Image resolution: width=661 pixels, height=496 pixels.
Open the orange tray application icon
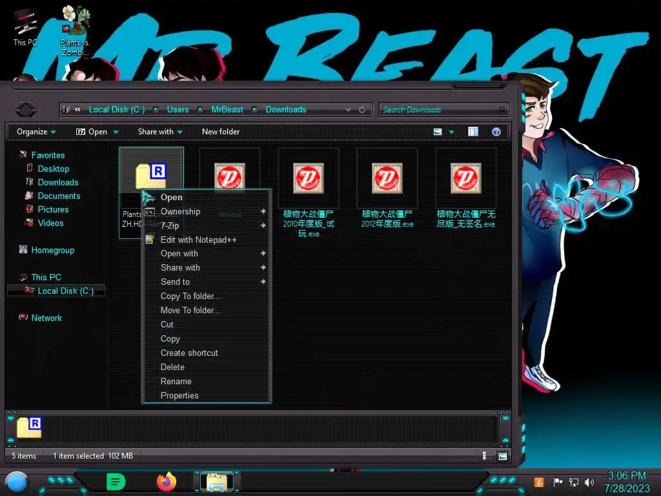coord(539,482)
